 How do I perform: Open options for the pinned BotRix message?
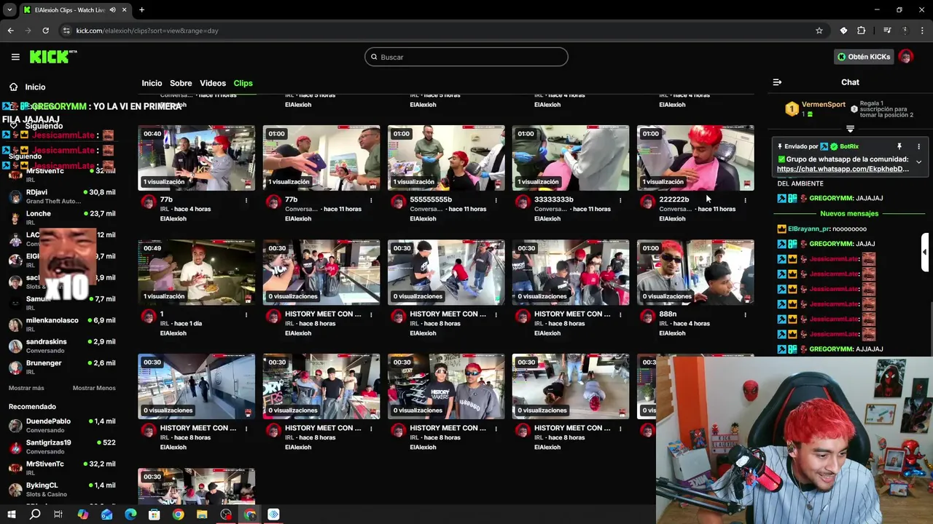tap(918, 146)
